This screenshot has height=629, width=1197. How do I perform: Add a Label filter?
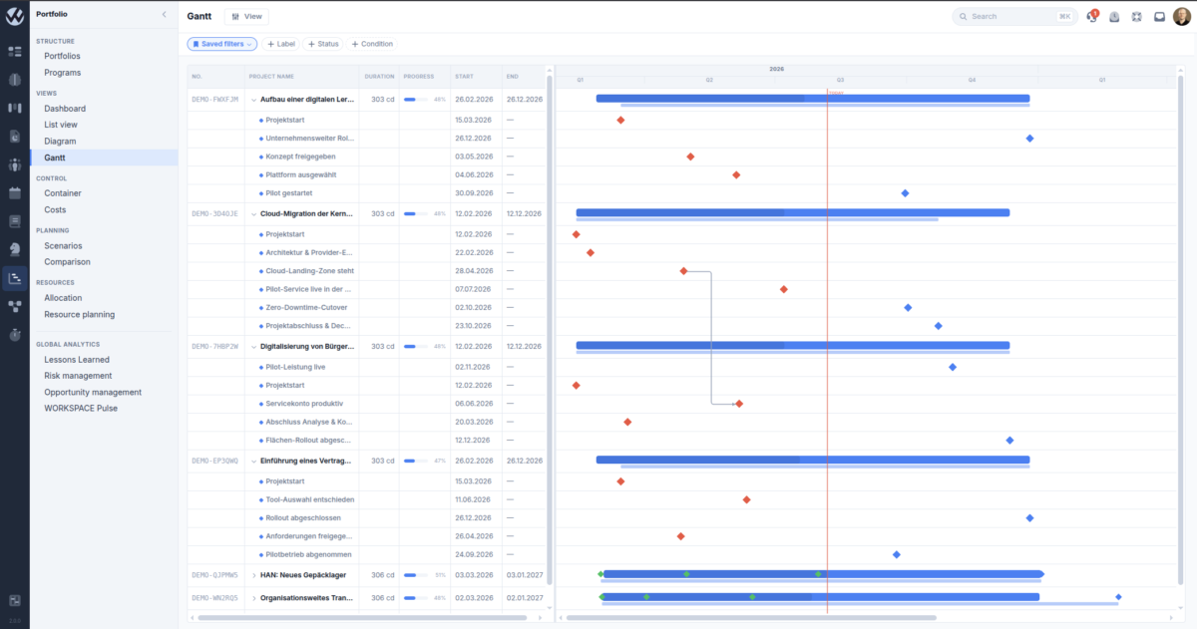point(281,44)
